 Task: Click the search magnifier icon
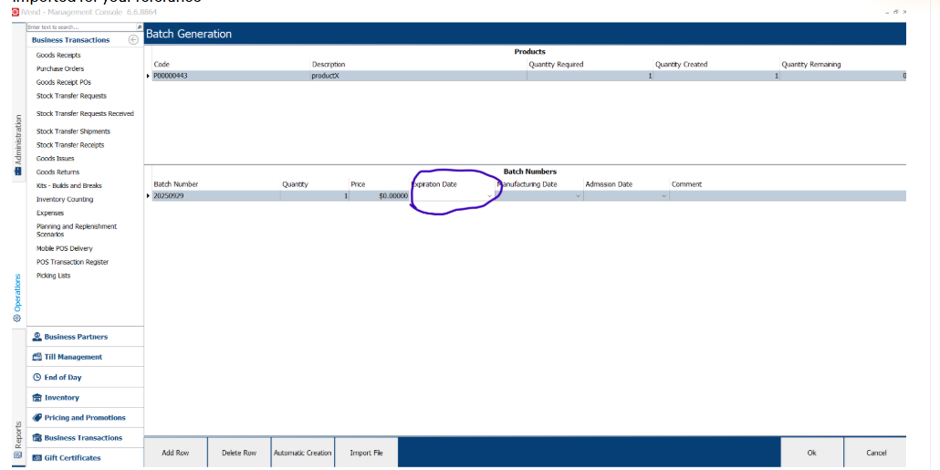pos(139,28)
